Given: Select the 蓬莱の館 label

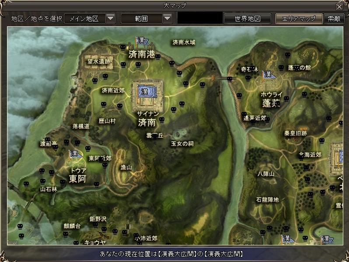Looking at the screenshot, I should point(300,68).
